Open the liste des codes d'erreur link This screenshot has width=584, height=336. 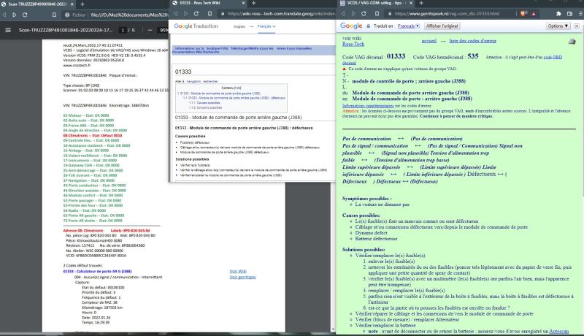point(472,41)
